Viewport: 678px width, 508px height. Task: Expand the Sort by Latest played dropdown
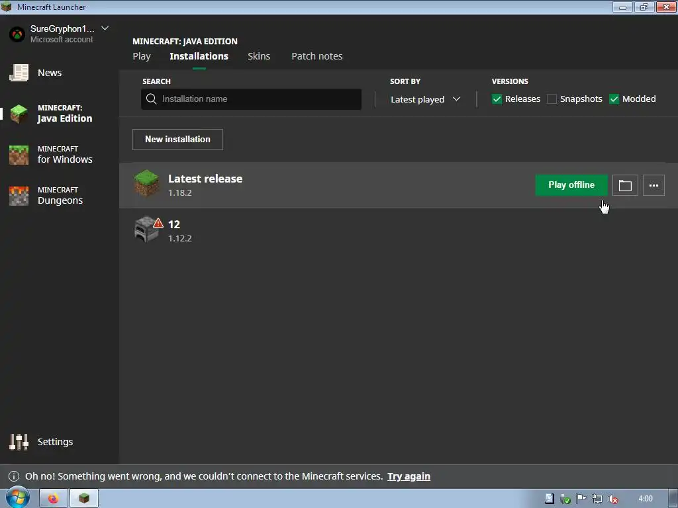click(425, 99)
